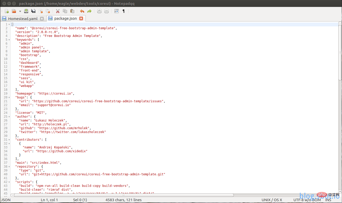Copy selection toolbar icon

[x=65, y=11]
